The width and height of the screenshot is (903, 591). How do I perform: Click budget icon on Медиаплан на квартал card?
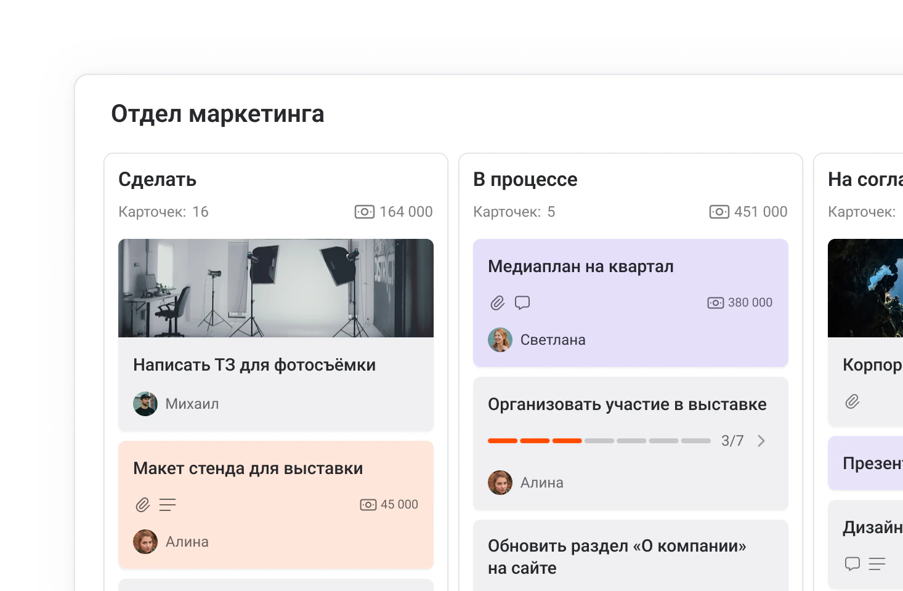tap(715, 303)
